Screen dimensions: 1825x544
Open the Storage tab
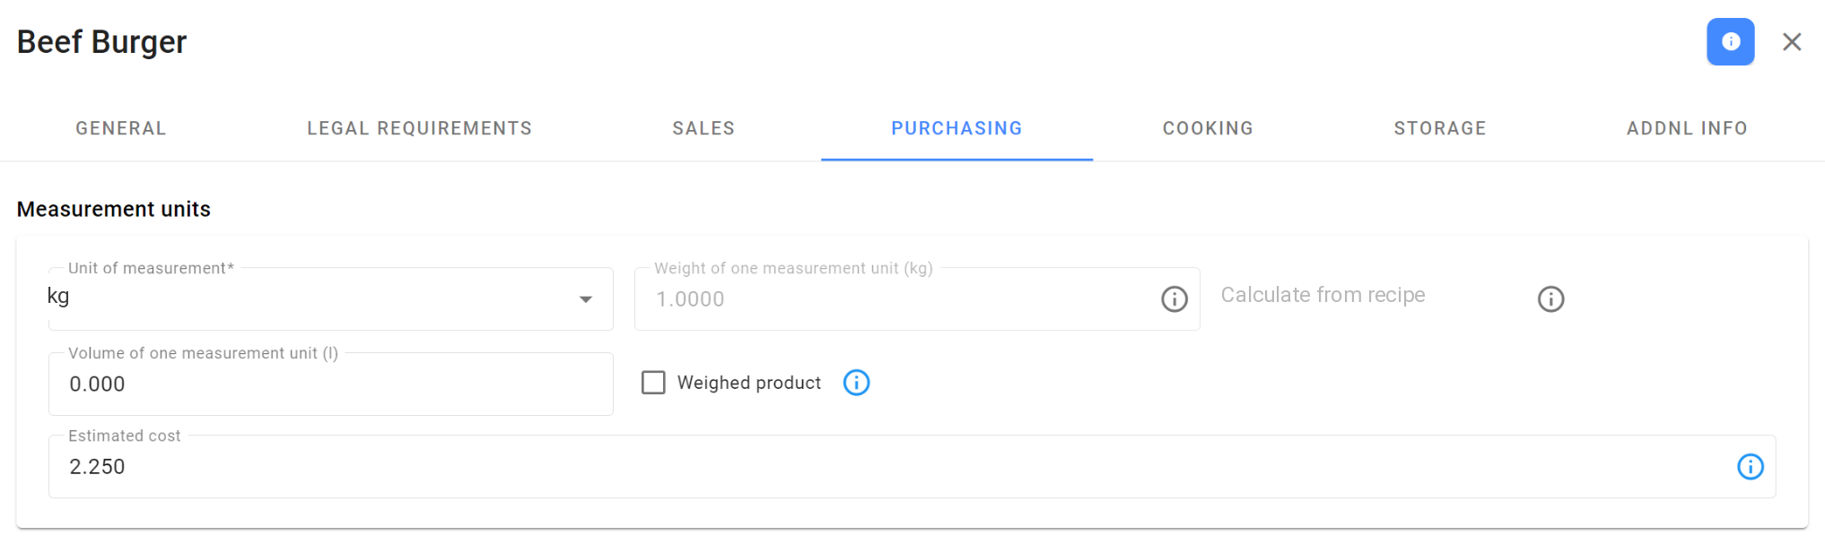click(x=1439, y=128)
